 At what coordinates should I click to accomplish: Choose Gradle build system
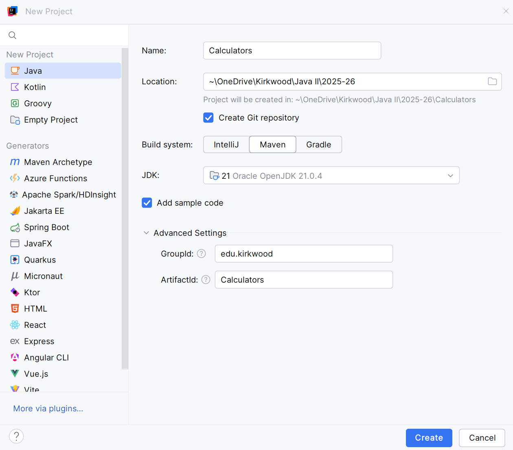[319, 145]
